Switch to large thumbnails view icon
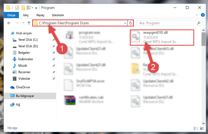 coord(202,128)
